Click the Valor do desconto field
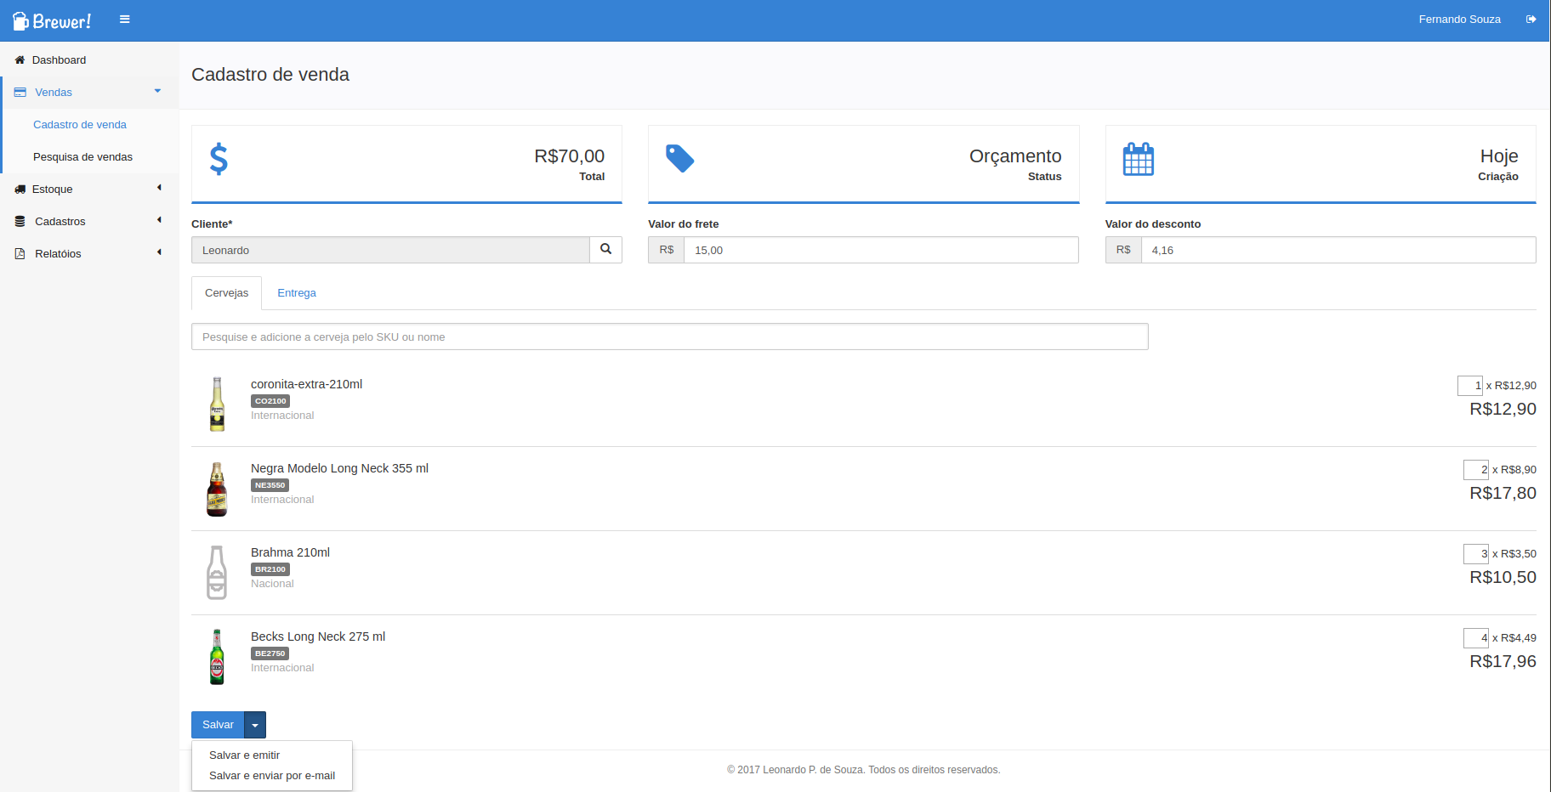Image resolution: width=1551 pixels, height=792 pixels. (1338, 250)
